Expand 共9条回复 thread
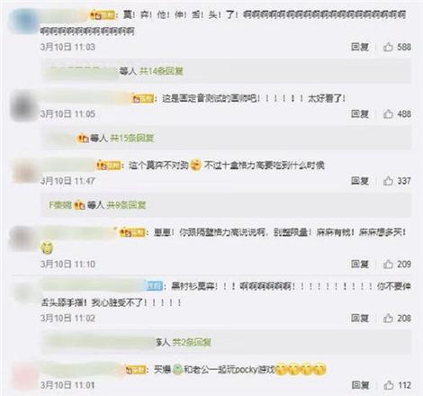Viewport: 423px width, 396px height. point(126,205)
